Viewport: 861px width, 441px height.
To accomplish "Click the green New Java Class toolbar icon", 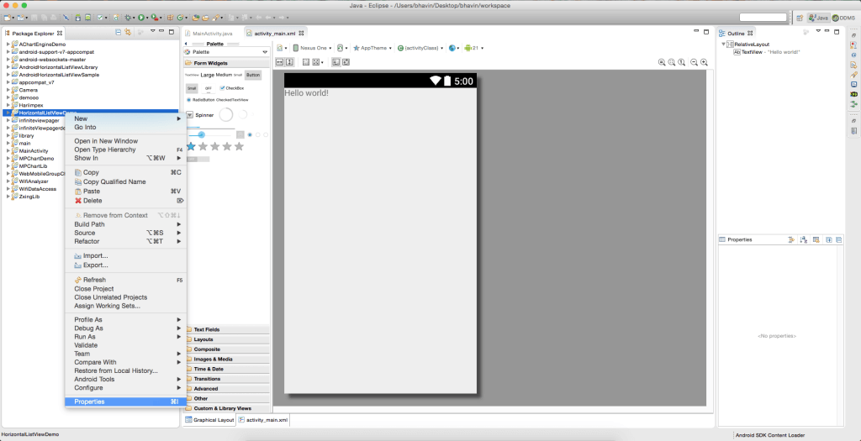I will click(180, 18).
